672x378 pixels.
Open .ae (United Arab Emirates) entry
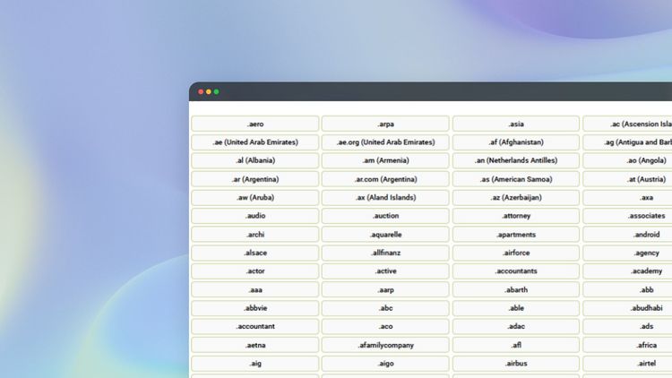pos(255,142)
